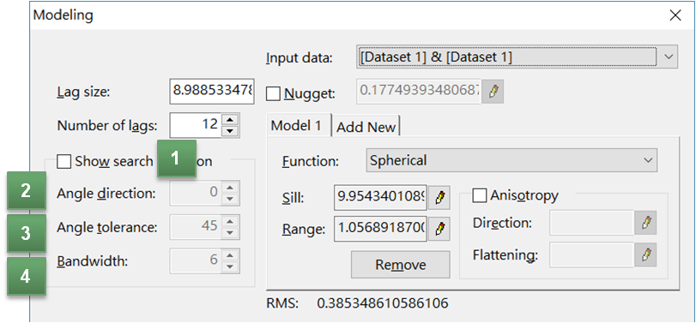Click the pencil icon beside anisotropy Direction
The image size is (696, 323).
coord(646,223)
